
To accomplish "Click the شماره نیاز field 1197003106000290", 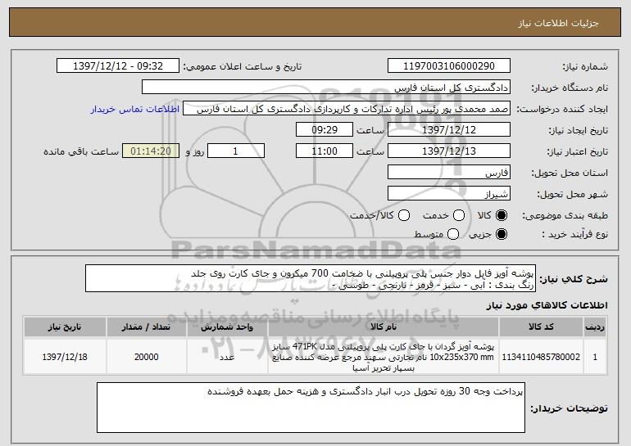I will (449, 66).
